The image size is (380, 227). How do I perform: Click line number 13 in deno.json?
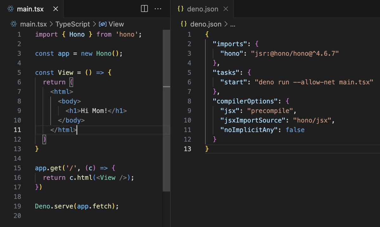[x=187, y=149]
